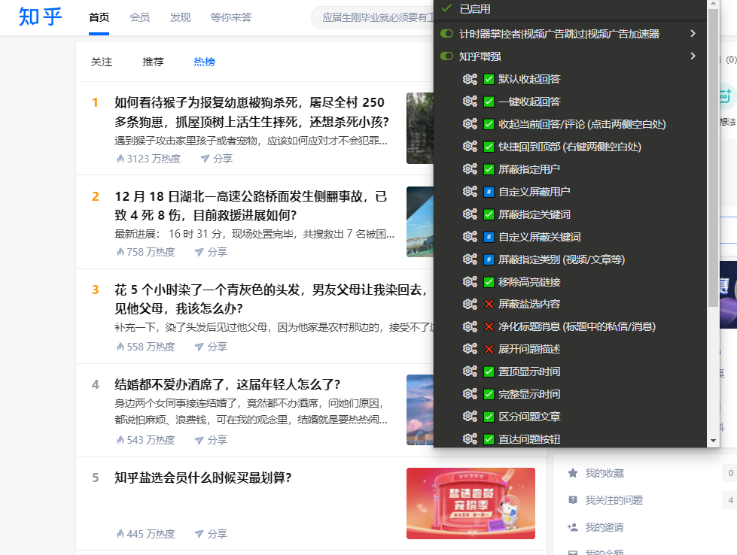Click the gear icon beside 展开问题描述

(x=470, y=349)
